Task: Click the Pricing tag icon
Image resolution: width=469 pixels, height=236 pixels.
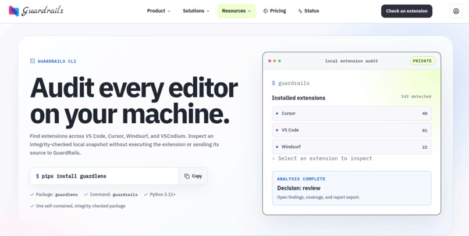Action: click(x=265, y=11)
